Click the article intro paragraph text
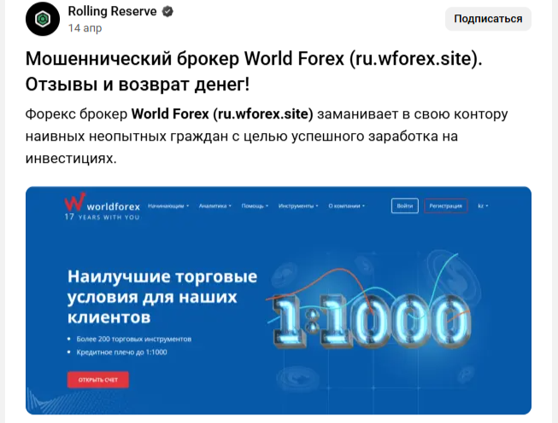 point(267,136)
